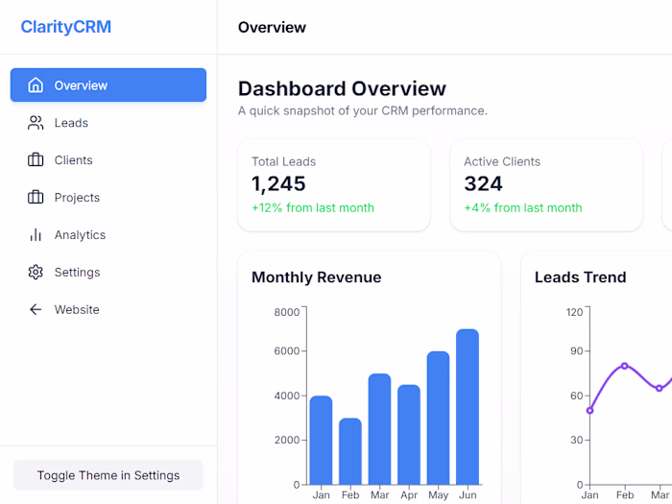This screenshot has width=672, height=504.
Task: Go to the Leads page
Action: [108, 123]
